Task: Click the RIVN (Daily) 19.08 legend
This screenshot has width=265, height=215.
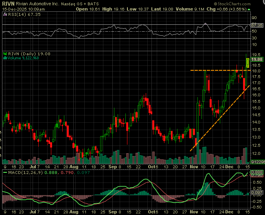Action: (29, 54)
